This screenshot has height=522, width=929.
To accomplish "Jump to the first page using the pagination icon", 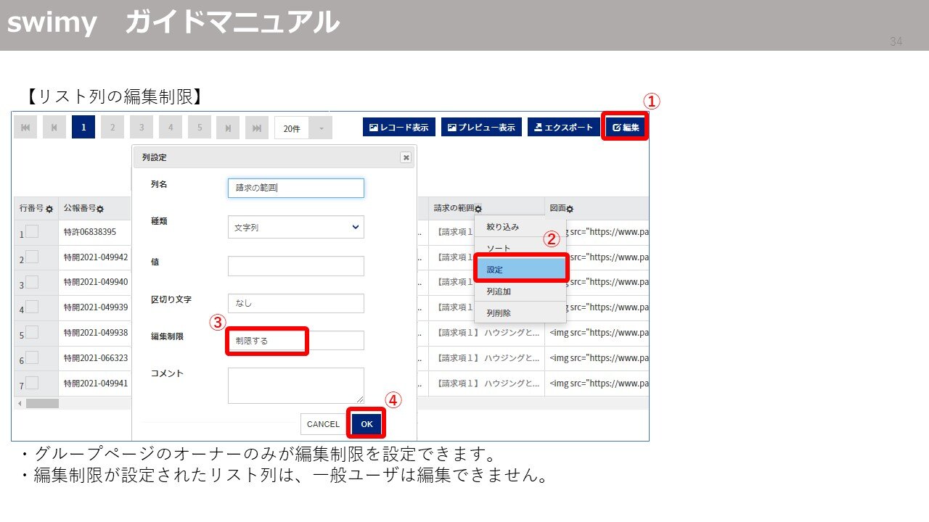I will 25,127.
